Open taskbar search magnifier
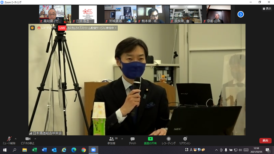274x154 pixels. point(15,150)
